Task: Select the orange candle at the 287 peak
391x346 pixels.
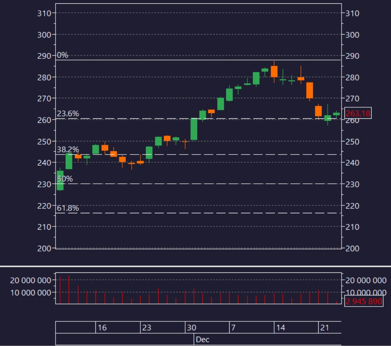Action: (274, 72)
